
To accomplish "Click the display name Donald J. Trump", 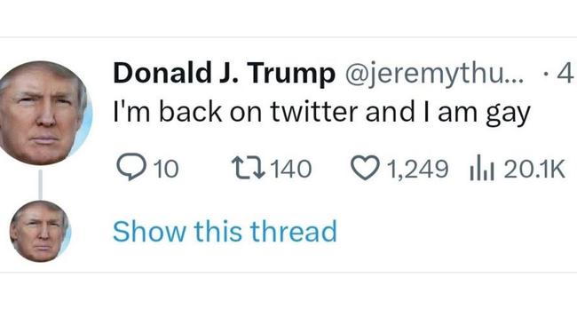I will pyautogui.click(x=224, y=73).
